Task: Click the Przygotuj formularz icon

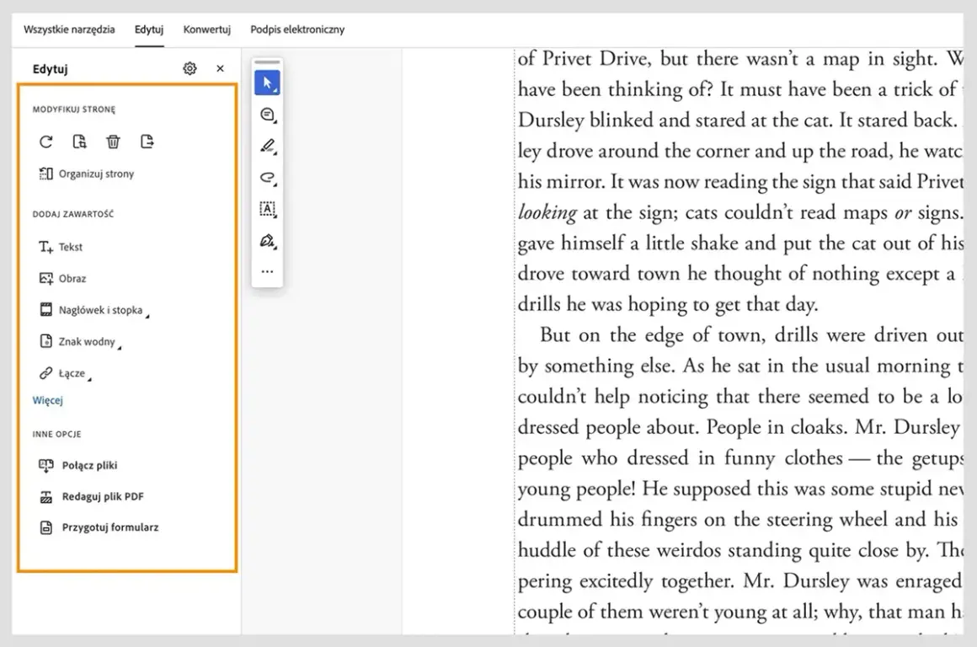Action: (46, 527)
